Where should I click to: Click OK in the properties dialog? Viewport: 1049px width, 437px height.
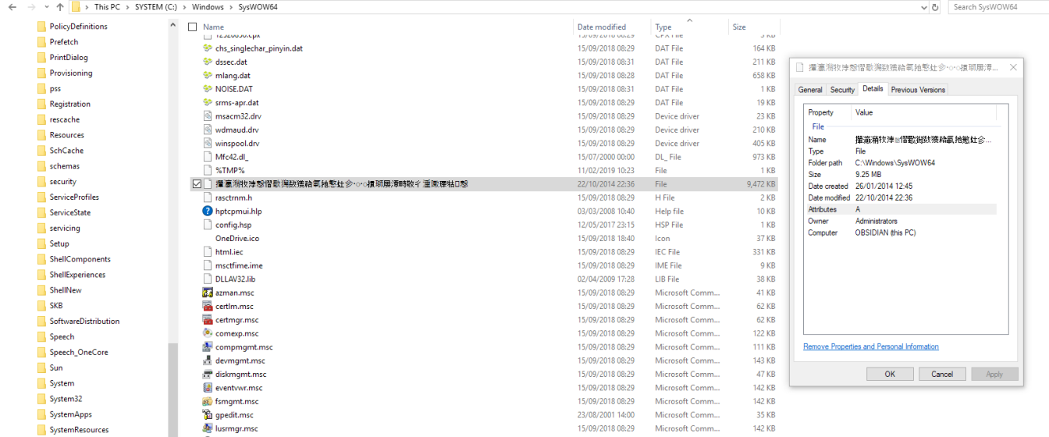(890, 374)
